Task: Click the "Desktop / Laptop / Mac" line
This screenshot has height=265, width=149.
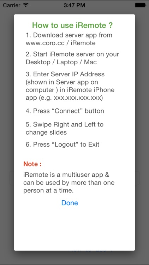Action: 61,62
